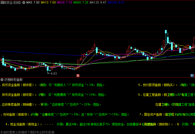Click the red 涨 marker below the chart

tap(78, 76)
